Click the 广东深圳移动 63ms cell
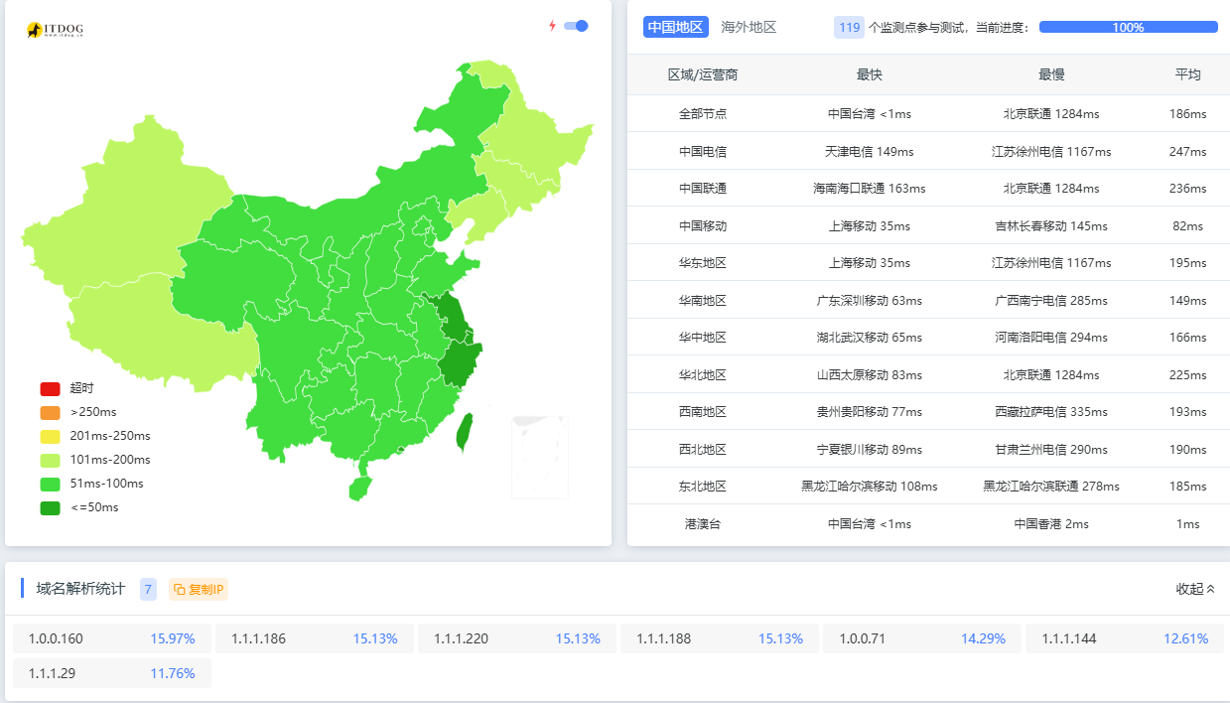The height and width of the screenshot is (703, 1230). 870,301
